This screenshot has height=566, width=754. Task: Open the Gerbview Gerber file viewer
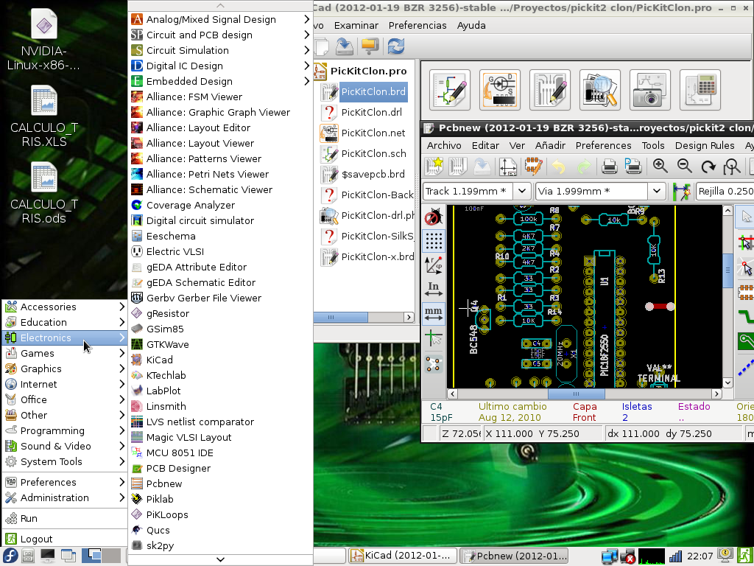tap(601, 89)
